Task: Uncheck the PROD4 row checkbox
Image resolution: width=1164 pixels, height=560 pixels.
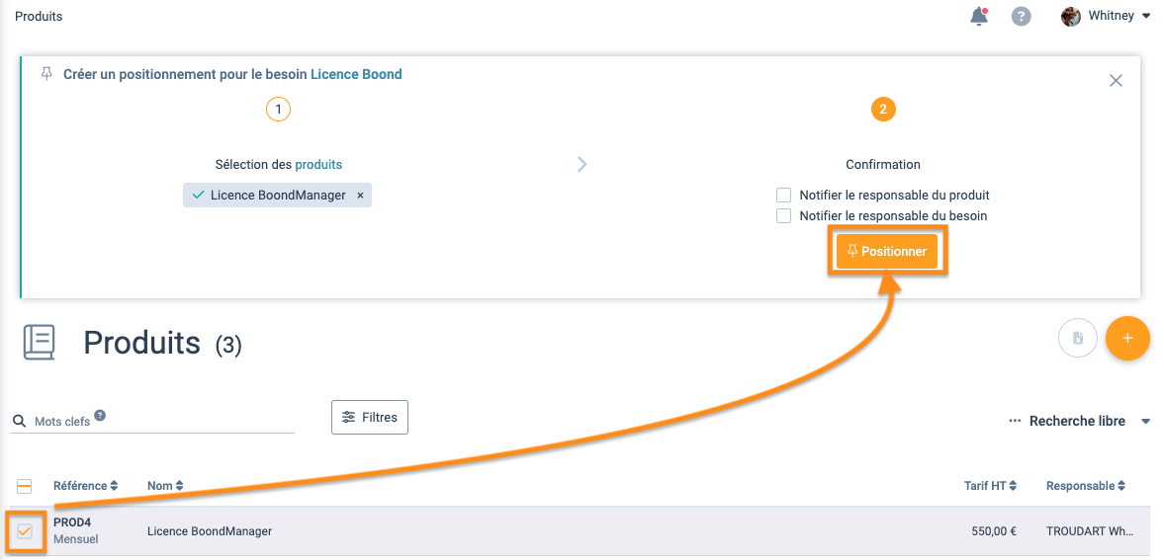Action: point(25,531)
